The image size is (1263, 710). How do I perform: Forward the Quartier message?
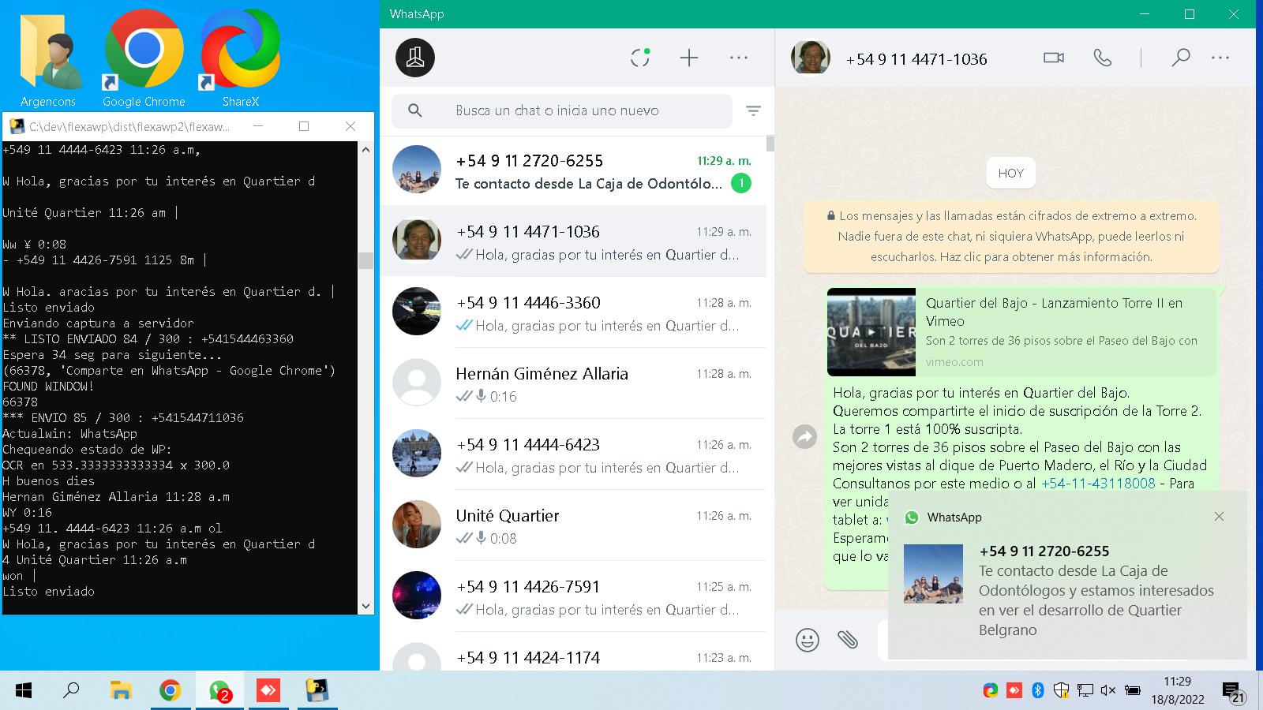pyautogui.click(x=804, y=436)
